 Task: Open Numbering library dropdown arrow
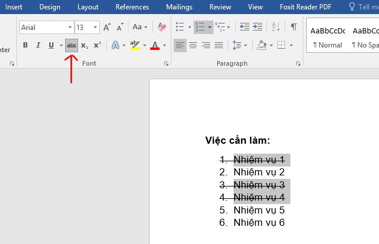210,27
